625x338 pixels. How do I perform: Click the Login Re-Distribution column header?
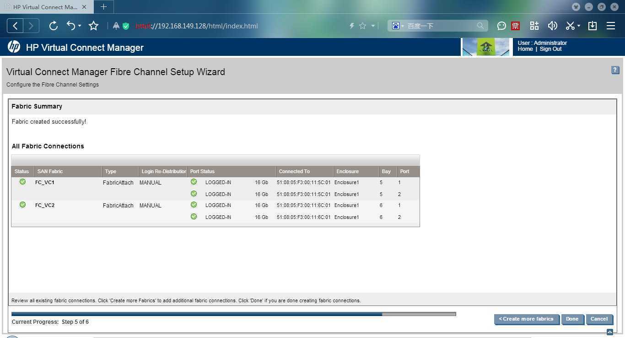click(x=163, y=171)
